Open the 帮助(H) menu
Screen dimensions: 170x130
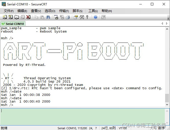click(107, 11)
